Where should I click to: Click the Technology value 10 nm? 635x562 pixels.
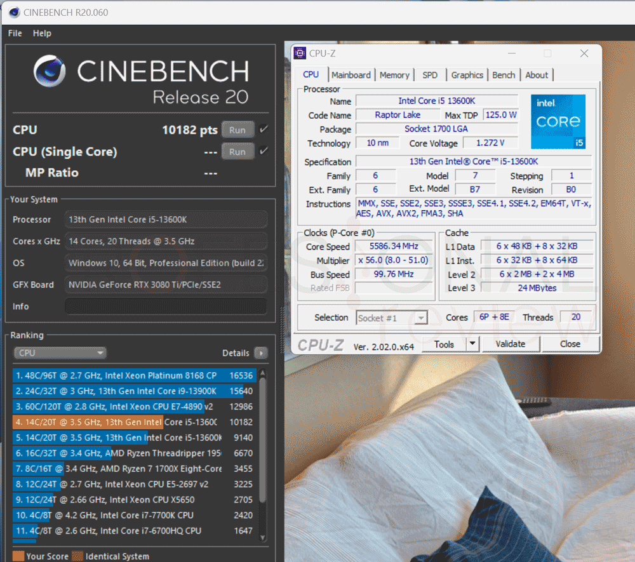coord(377,143)
